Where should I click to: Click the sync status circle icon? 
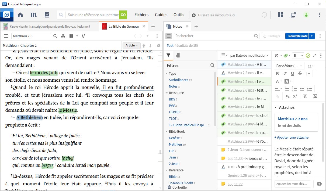(x=264, y=15)
